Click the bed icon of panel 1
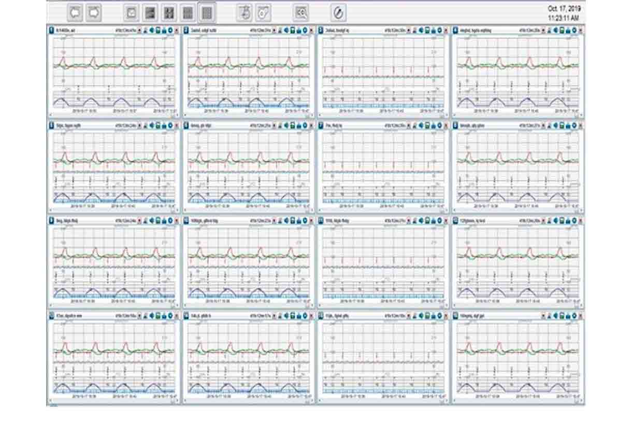Viewport: 632px width, 421px height. [x=51, y=30]
